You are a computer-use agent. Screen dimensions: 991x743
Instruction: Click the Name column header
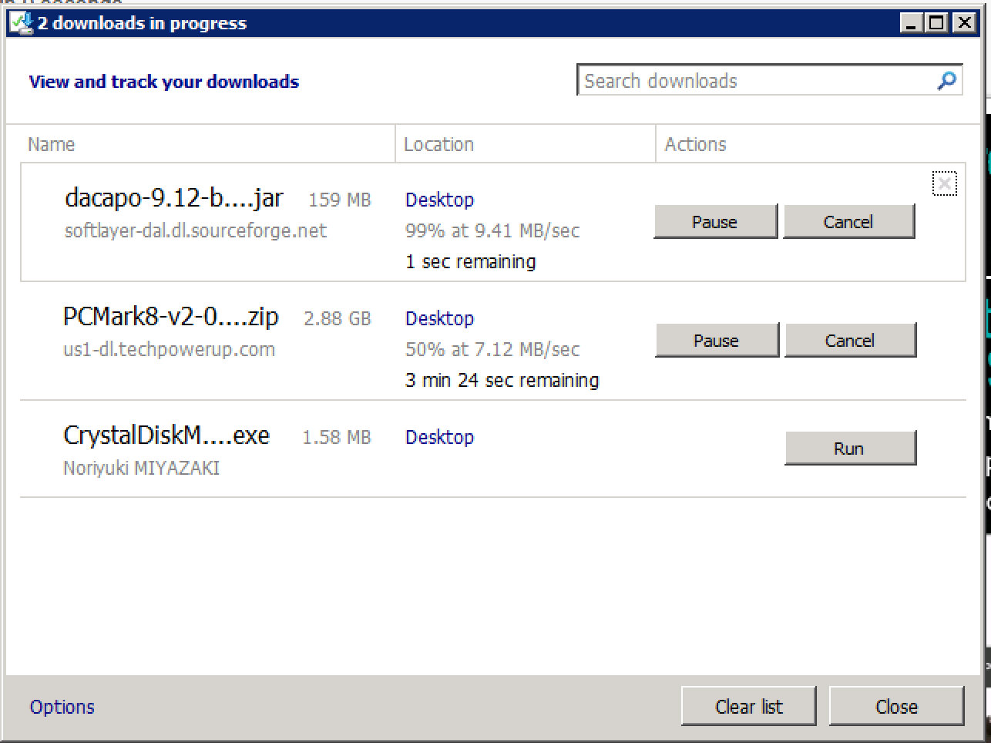(x=52, y=144)
